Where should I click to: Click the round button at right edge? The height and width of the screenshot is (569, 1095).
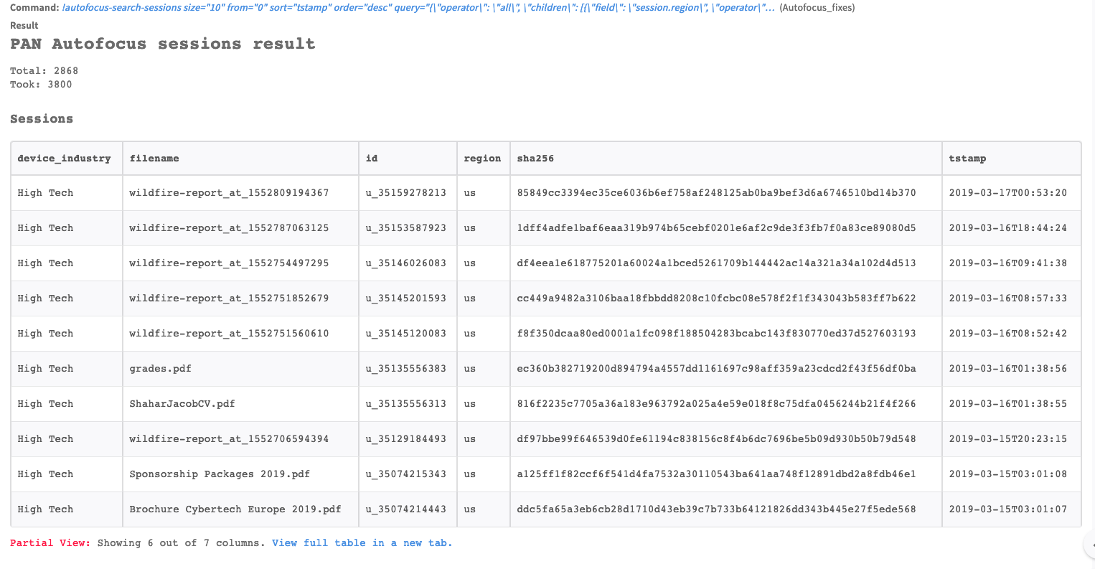tap(1091, 545)
